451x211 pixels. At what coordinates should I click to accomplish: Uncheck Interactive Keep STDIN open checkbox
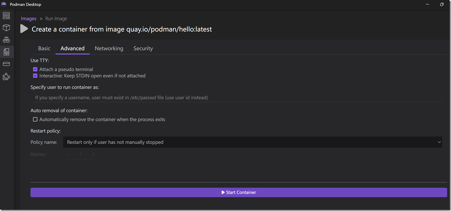[35, 76]
